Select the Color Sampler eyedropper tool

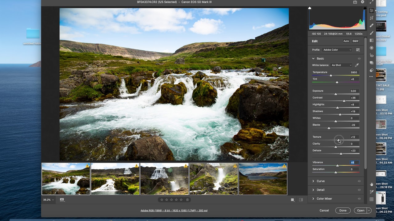coord(372,192)
